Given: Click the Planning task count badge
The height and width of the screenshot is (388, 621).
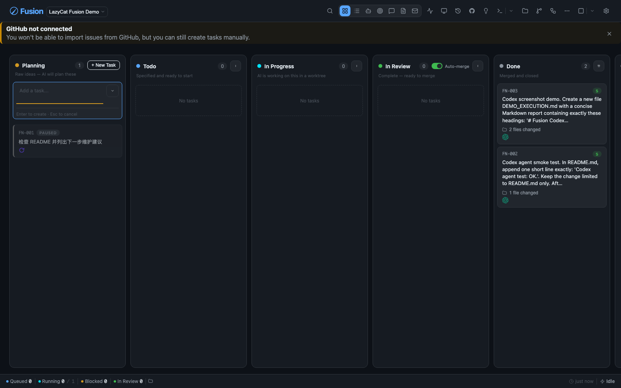Looking at the screenshot, I should (x=80, y=65).
